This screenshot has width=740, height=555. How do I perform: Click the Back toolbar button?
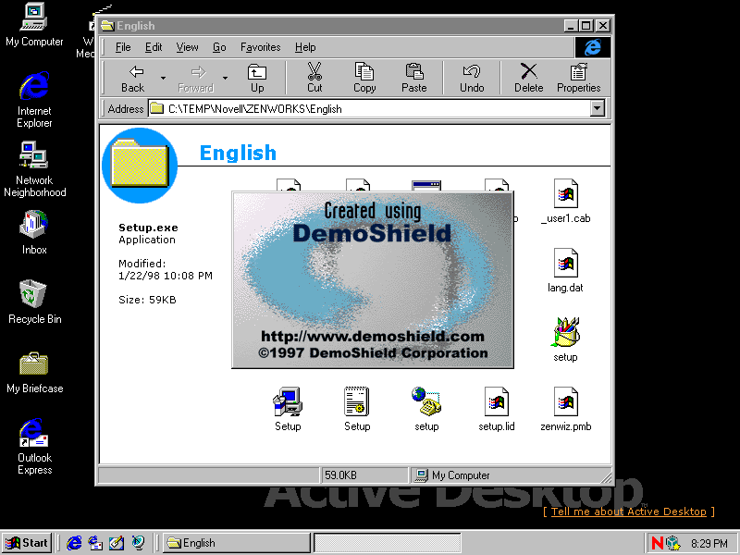coord(135,78)
